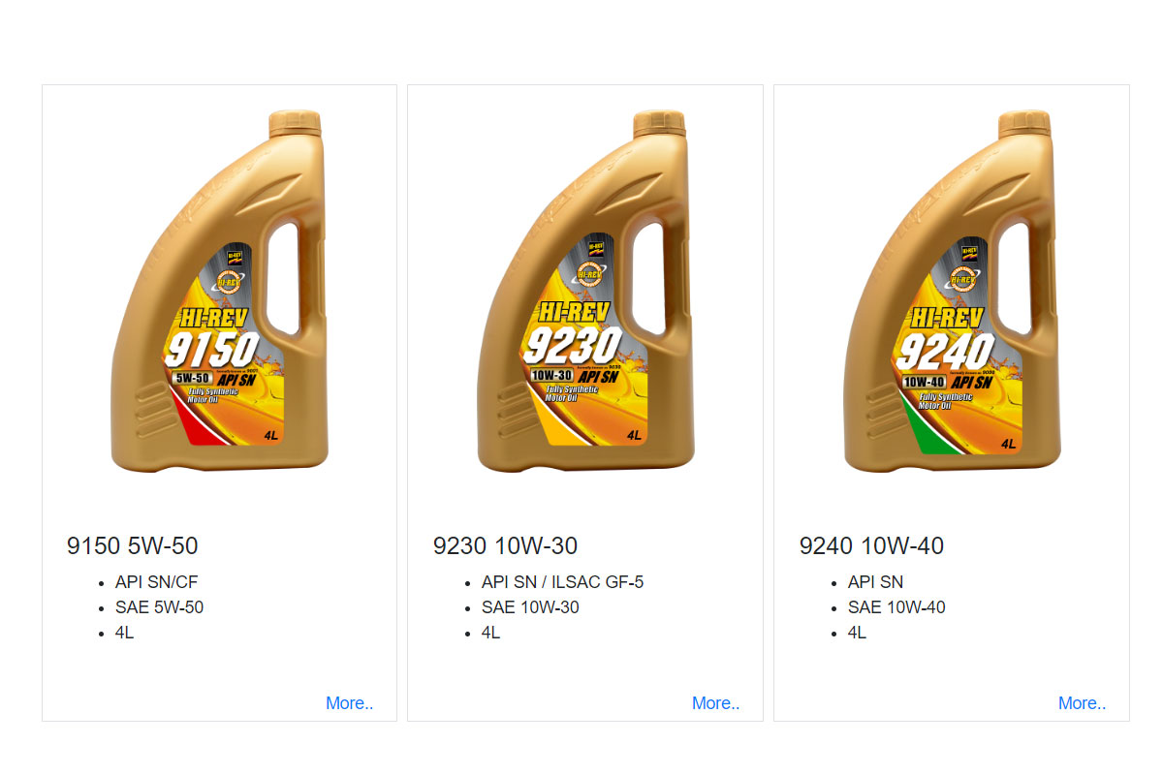This screenshot has height=775, width=1163.
Task: Open More link for 9150 5W-50
Action: (349, 703)
